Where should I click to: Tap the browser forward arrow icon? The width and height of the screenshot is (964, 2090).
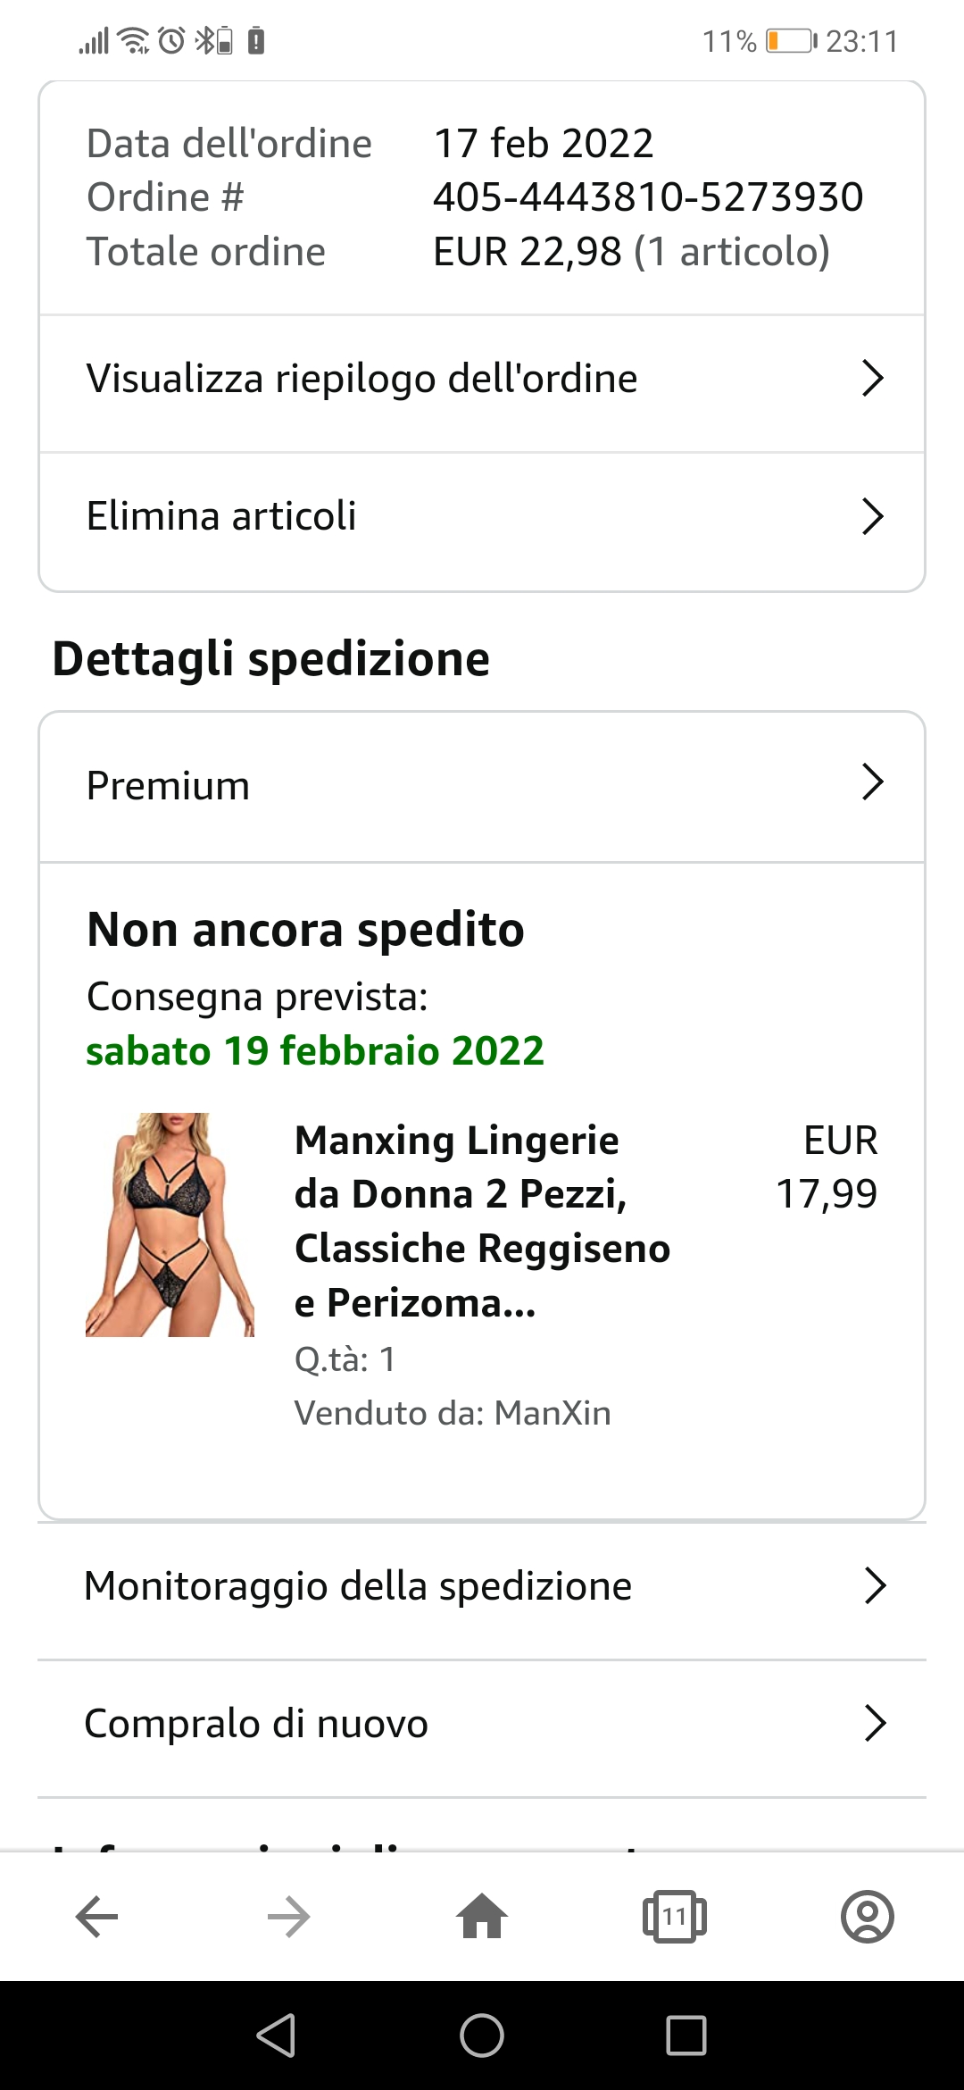(289, 1917)
